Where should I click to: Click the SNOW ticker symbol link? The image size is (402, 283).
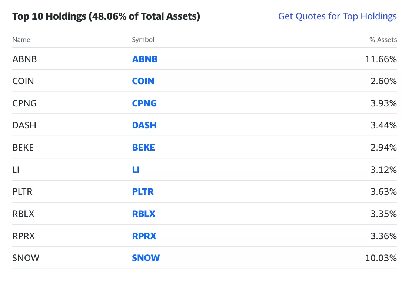click(146, 258)
